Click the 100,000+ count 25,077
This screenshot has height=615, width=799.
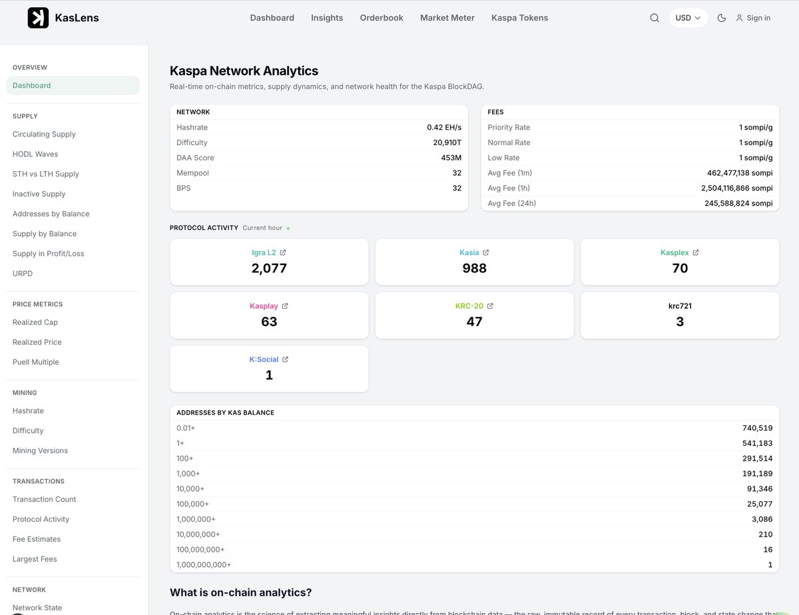coord(760,504)
